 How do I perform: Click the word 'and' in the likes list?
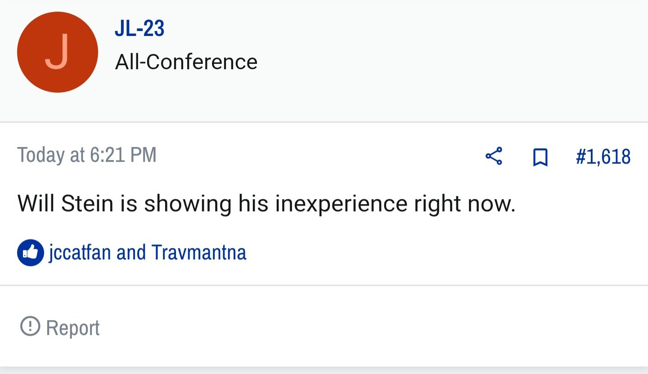(131, 252)
